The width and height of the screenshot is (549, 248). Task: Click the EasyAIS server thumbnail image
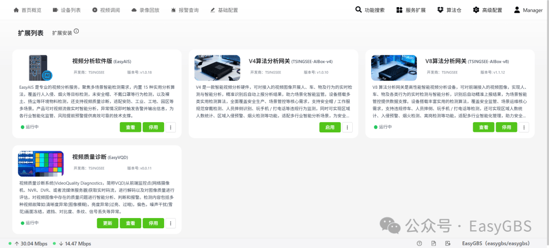(x=41, y=68)
